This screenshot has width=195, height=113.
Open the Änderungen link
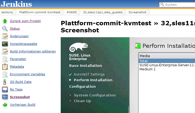(x=19, y=36)
